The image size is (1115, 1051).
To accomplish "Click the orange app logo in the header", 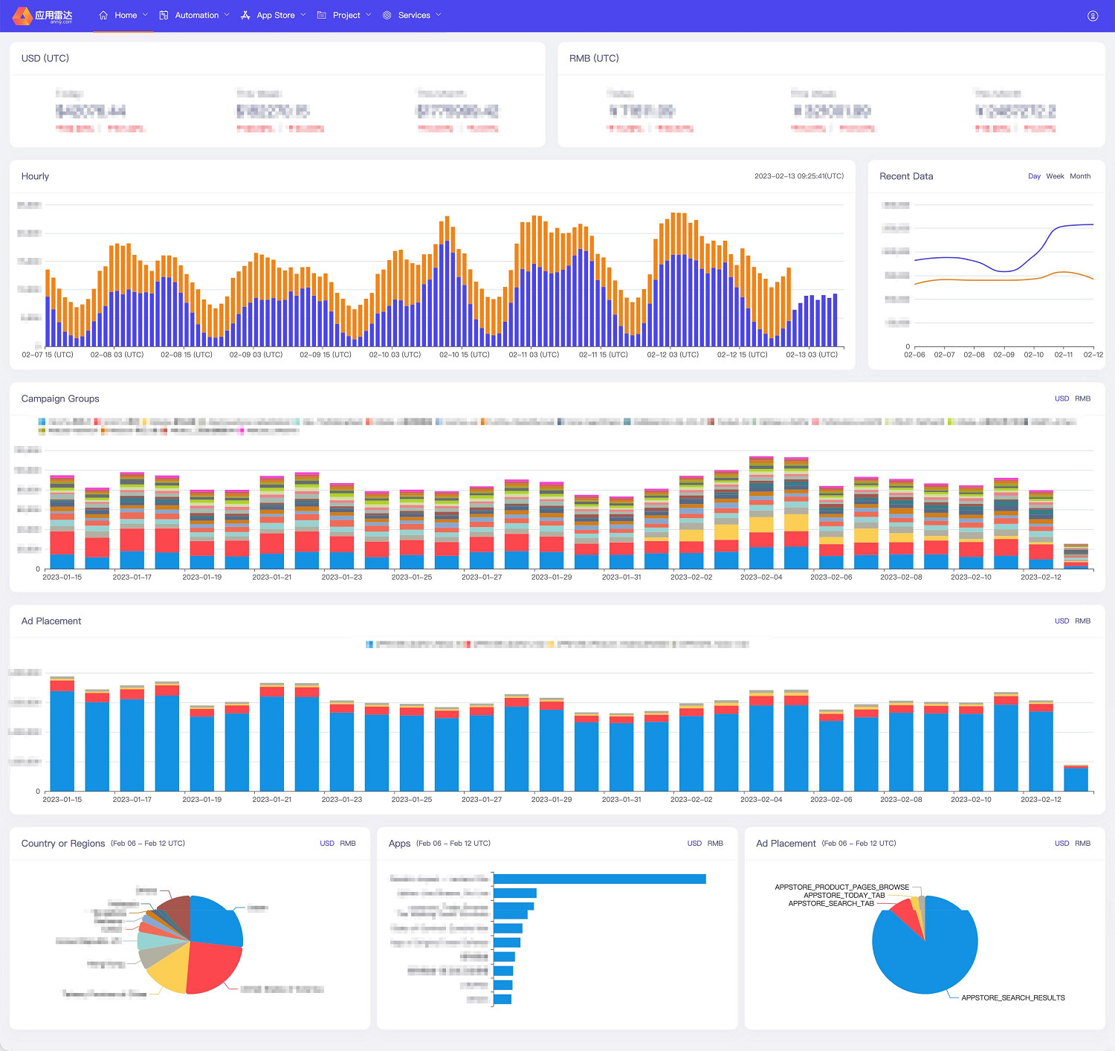I will pos(23,16).
